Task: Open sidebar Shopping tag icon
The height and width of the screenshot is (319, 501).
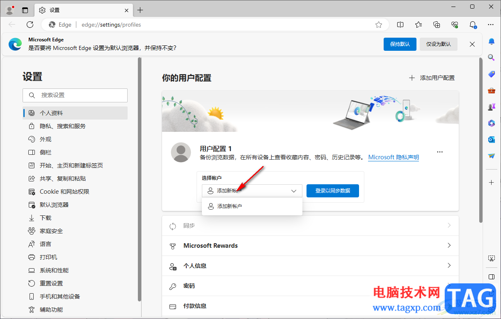Action: 492,74
